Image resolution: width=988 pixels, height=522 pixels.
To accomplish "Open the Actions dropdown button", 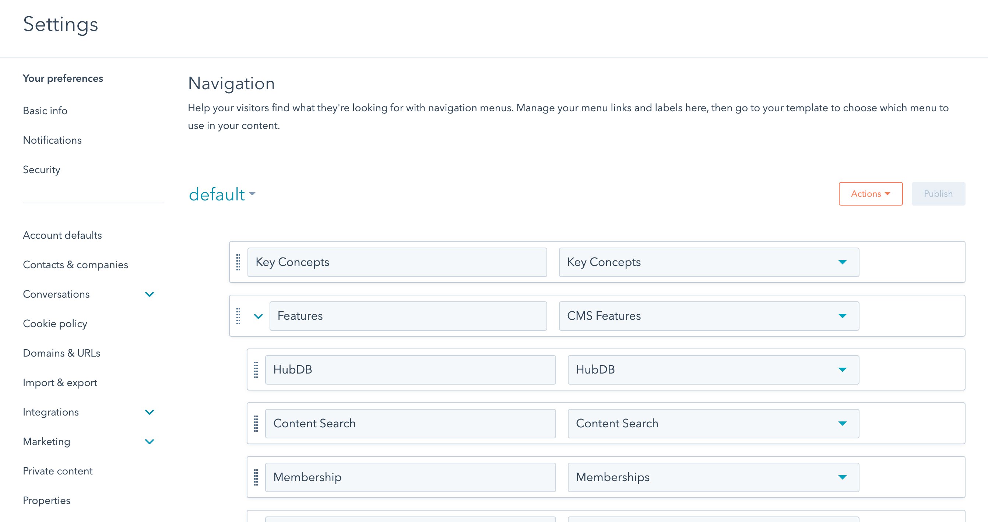I will click(870, 194).
